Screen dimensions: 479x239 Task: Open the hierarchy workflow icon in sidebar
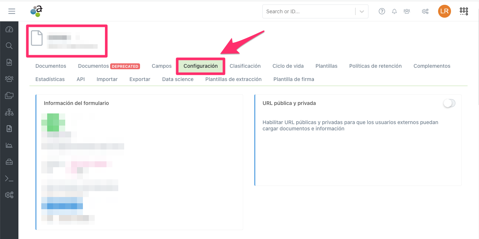pyautogui.click(x=9, y=112)
